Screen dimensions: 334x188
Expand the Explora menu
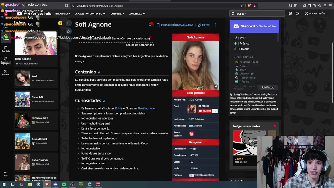click(63, 14)
